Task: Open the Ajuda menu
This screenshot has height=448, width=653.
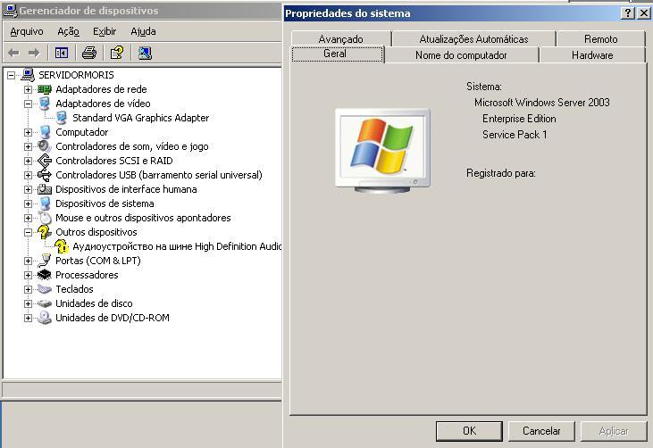Action: click(x=143, y=31)
